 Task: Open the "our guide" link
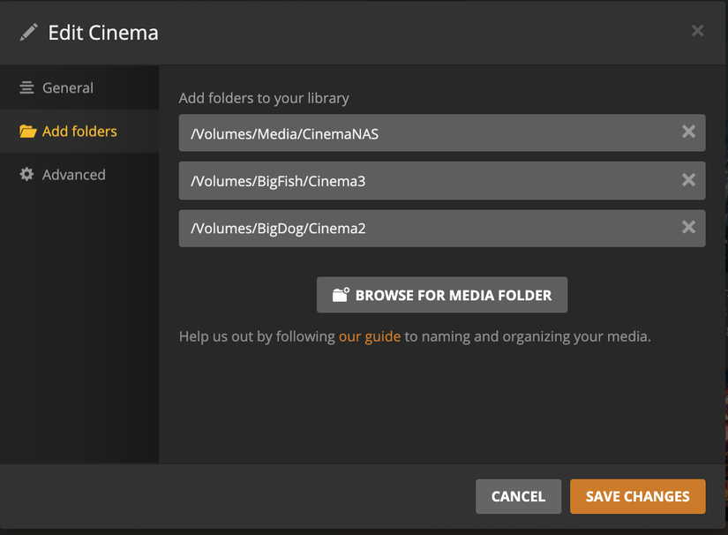tap(369, 336)
